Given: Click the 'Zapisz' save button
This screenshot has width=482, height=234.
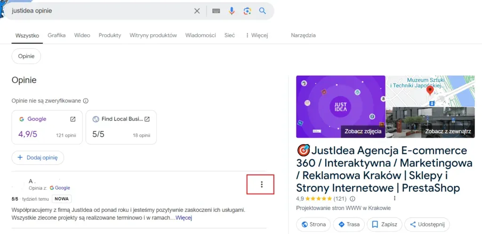Looking at the screenshot, I should [385, 225].
